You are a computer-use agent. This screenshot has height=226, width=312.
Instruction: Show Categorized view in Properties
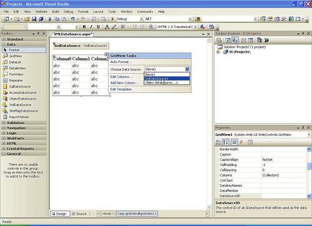(x=218, y=142)
